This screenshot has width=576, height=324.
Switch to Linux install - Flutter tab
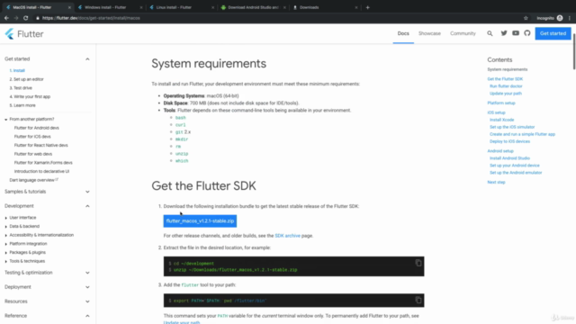(181, 7)
